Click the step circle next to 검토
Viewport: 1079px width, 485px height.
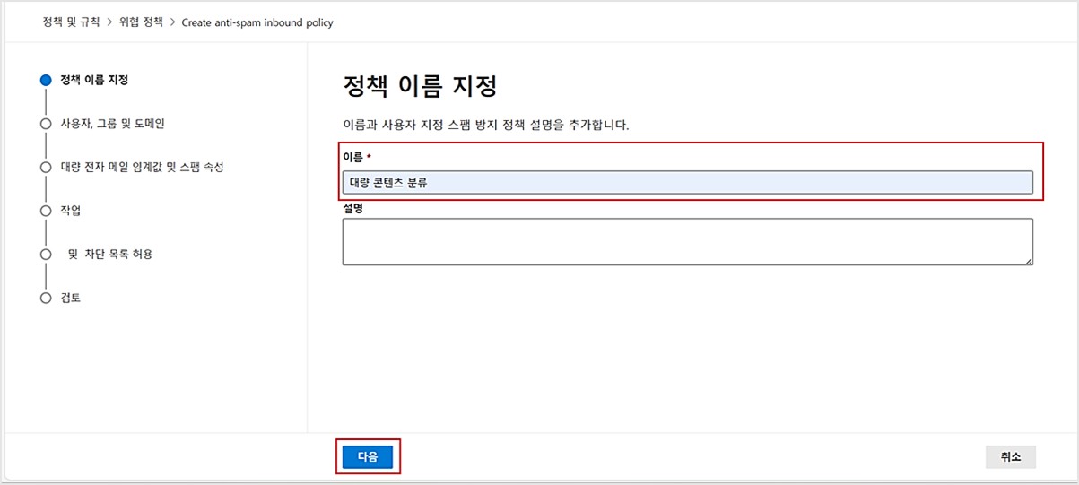pos(46,299)
